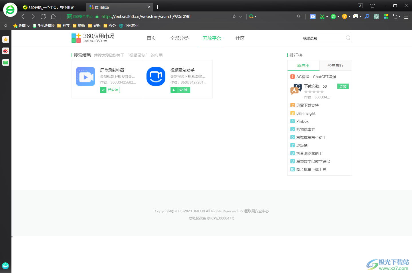Screen dimensions: 412x273
Task: Switch to the 360导航 tab
Action: tap(51, 7)
